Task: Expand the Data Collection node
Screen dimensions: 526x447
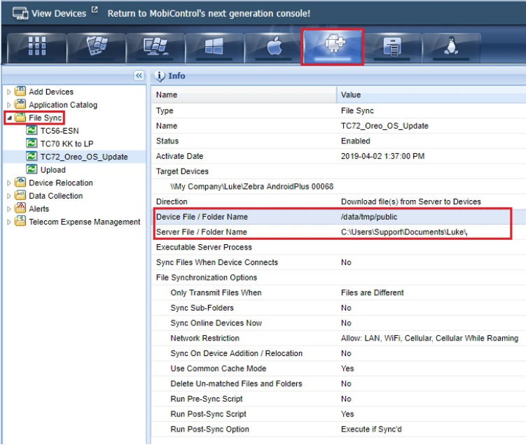Action: click(x=9, y=196)
